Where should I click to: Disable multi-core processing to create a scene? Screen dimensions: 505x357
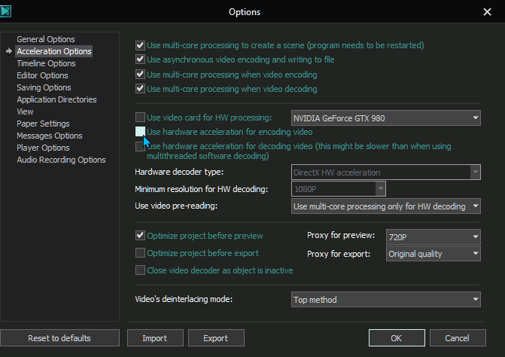tap(140, 45)
